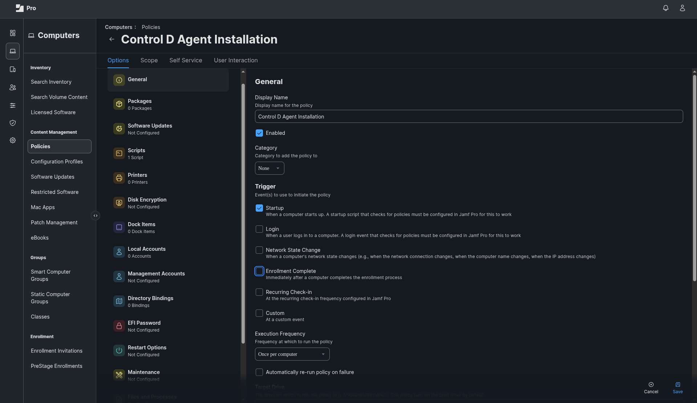Open the Devices icon in the rail
697x403 pixels.
coord(13,69)
